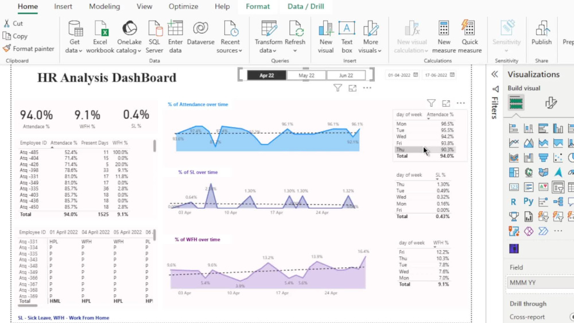Viewport: 574px width, 323px height.
Task: Open the Enter data dialog
Action: [x=175, y=37]
